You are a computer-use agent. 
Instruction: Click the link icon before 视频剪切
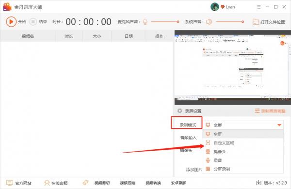click(85, 183)
